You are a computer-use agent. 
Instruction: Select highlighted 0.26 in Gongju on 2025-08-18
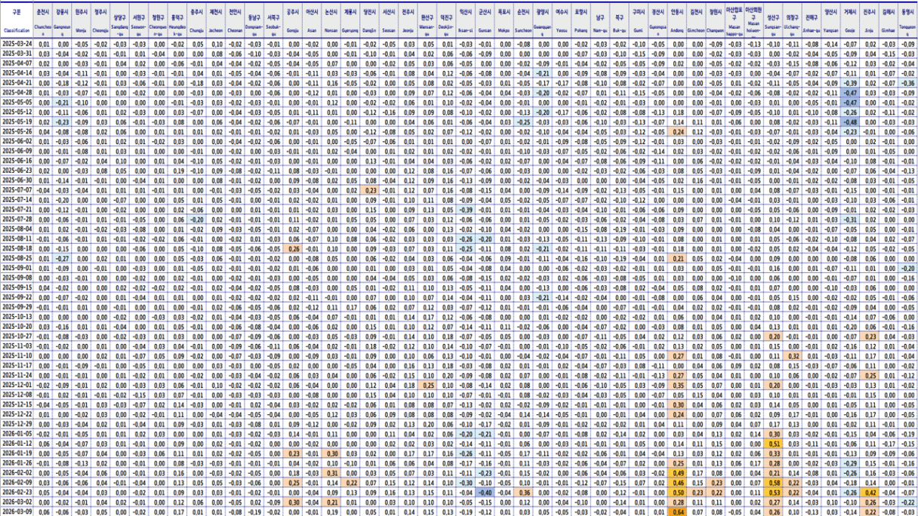point(293,248)
